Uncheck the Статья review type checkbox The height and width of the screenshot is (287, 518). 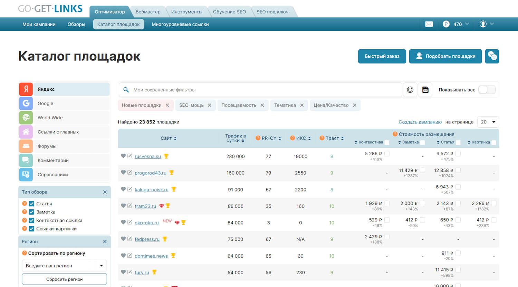pyautogui.click(x=31, y=204)
